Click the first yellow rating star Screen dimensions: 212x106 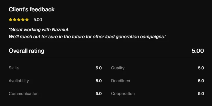[11, 20]
